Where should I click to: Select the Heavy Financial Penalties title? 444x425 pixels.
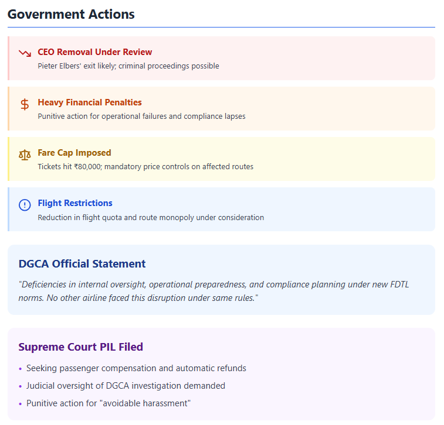pos(90,102)
